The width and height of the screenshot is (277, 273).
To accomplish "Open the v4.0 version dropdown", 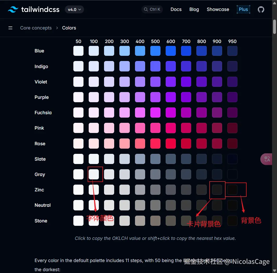I will [74, 9].
